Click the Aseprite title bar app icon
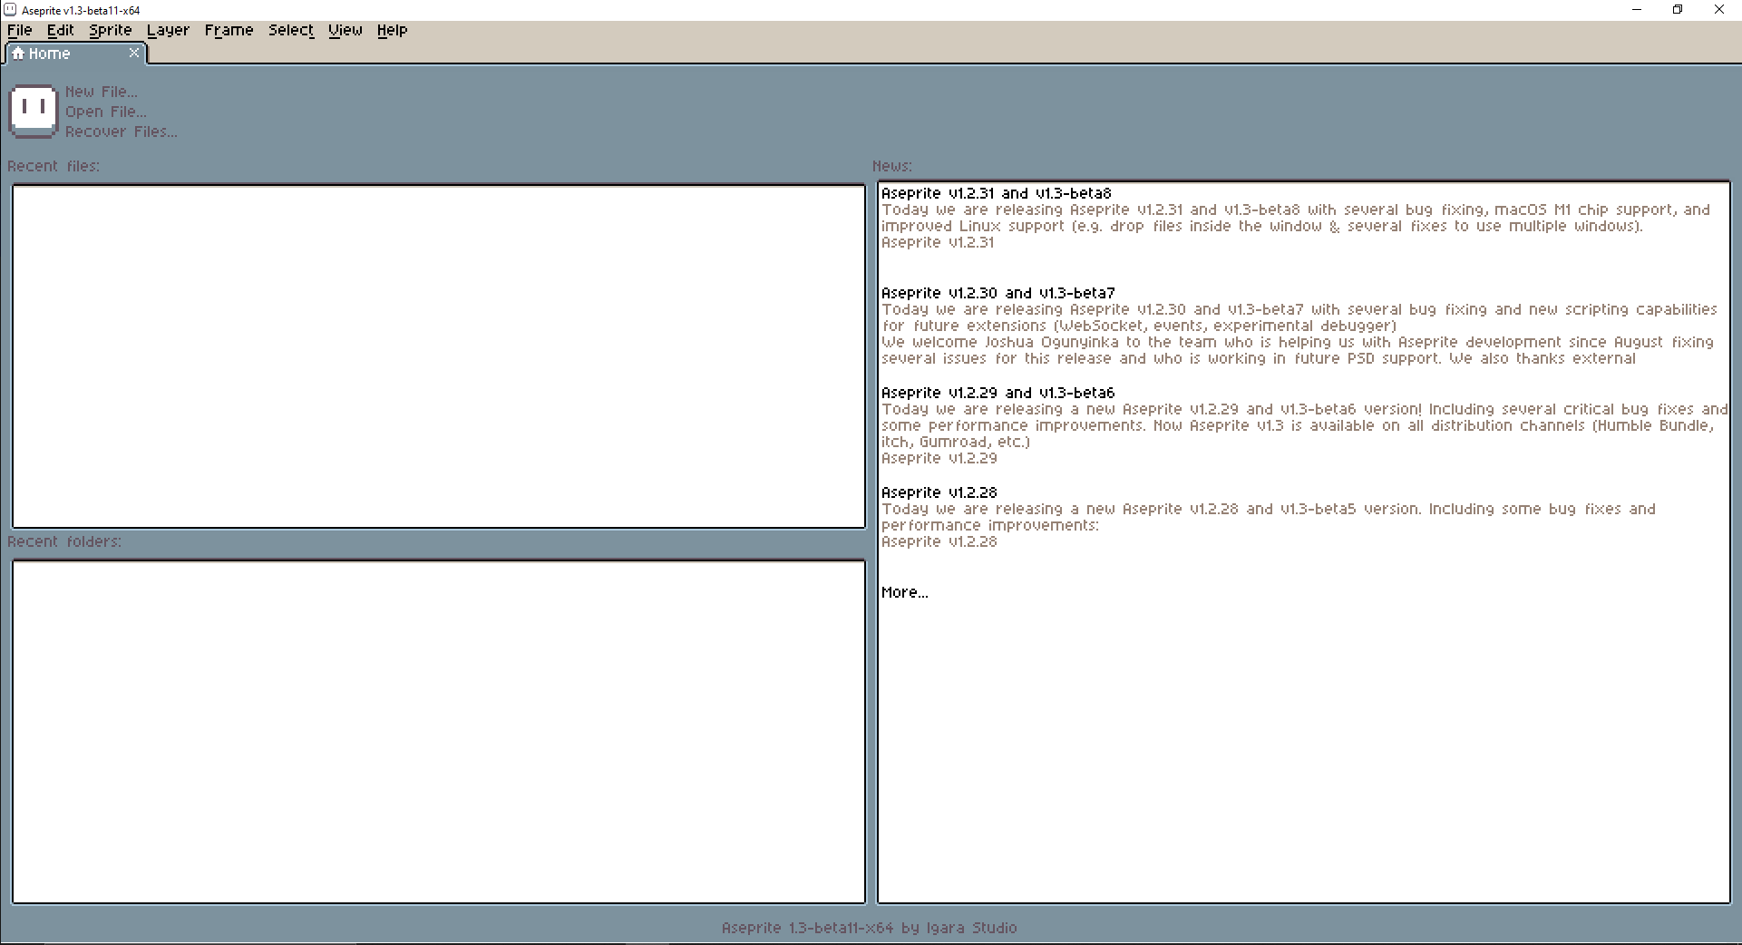This screenshot has width=1742, height=945. (x=10, y=10)
